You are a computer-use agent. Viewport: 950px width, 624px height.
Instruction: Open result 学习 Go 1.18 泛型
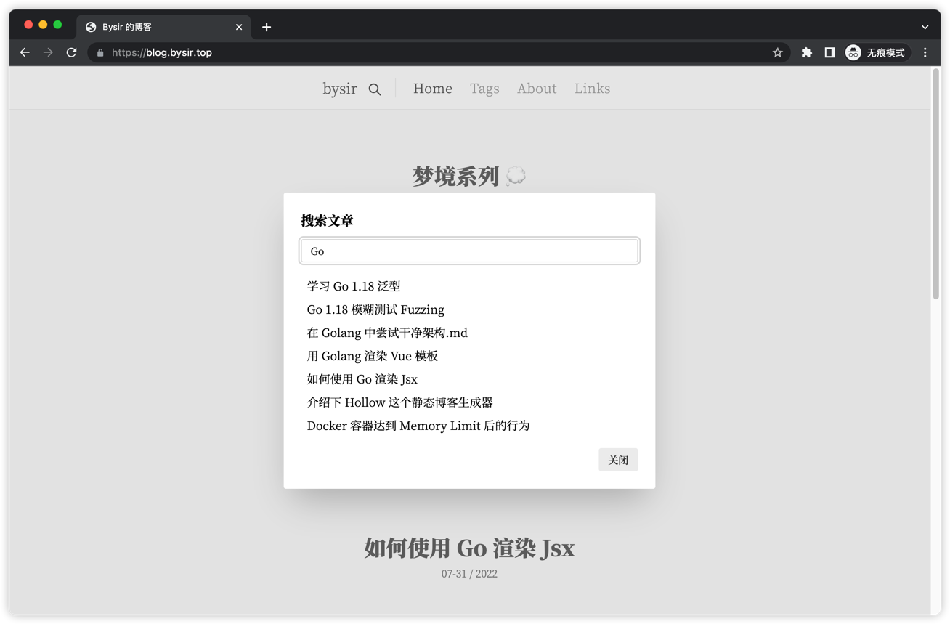coord(354,286)
